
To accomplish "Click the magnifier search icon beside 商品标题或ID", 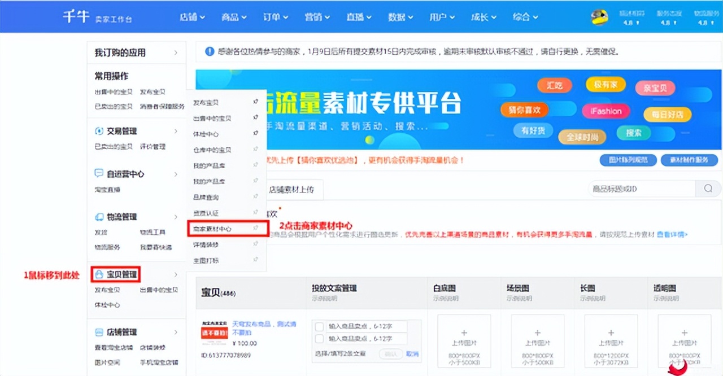I will [x=708, y=189].
